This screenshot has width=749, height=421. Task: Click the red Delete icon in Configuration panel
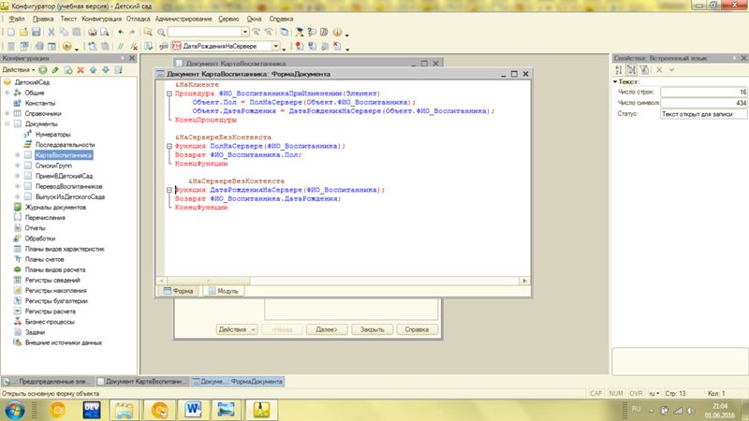pyautogui.click(x=81, y=70)
